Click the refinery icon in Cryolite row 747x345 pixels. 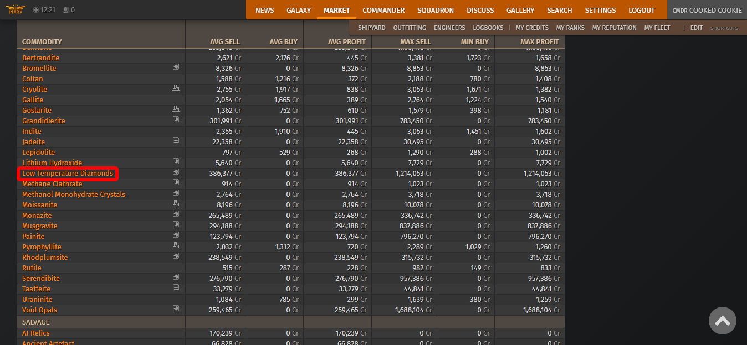point(176,88)
